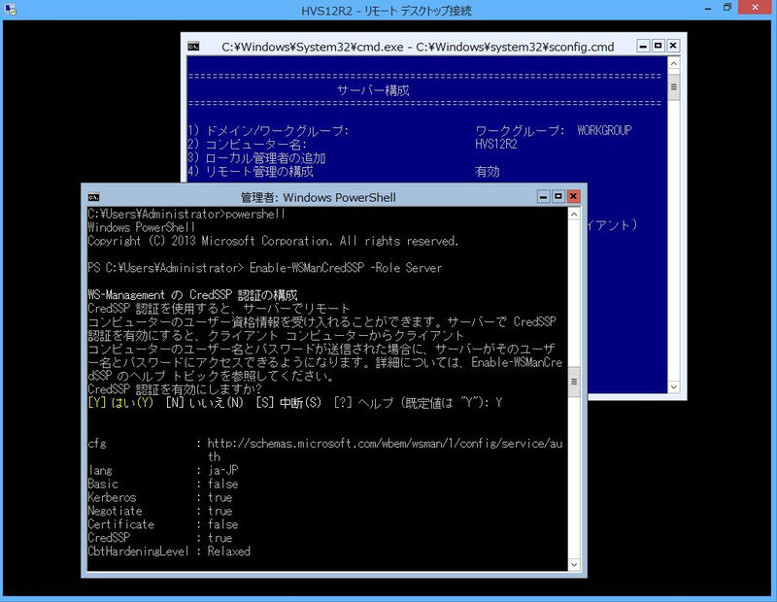
Task: Click the cmd window scrollbar thumb
Action: click(673, 87)
